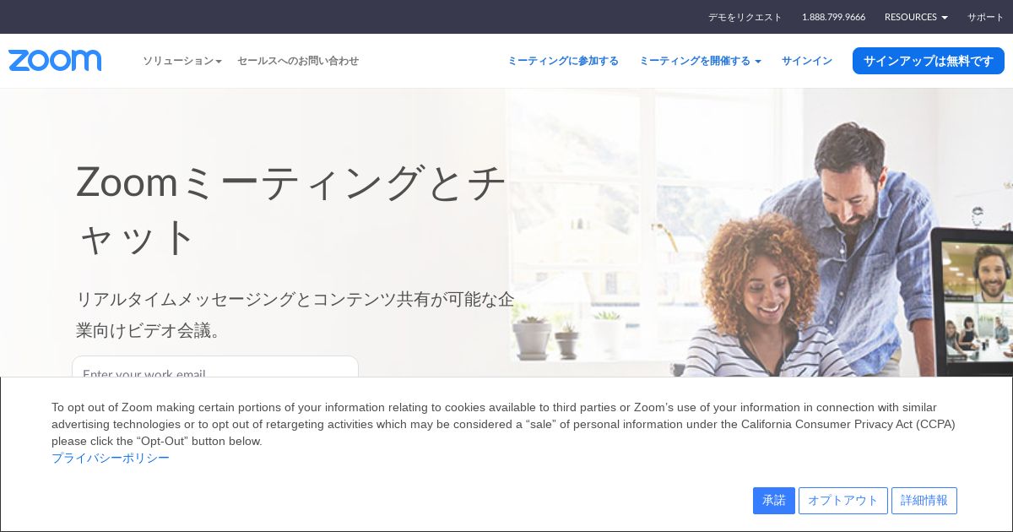
Task: Click the 詳細情報 button
Action: [x=924, y=501]
